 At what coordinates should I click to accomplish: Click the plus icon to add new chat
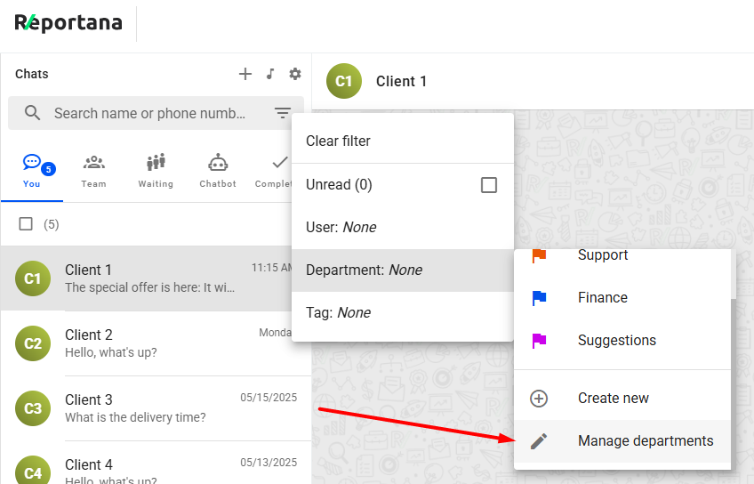[x=245, y=74]
